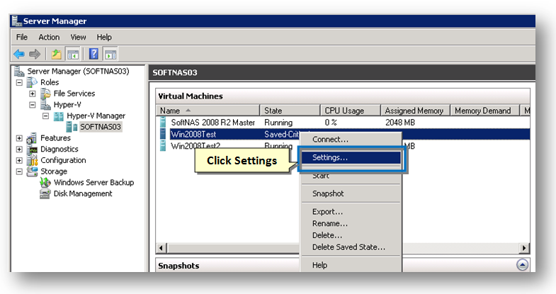Image resolution: width=556 pixels, height=294 pixels.
Task: Click Delete Saved State... menu entry
Action: [348, 247]
